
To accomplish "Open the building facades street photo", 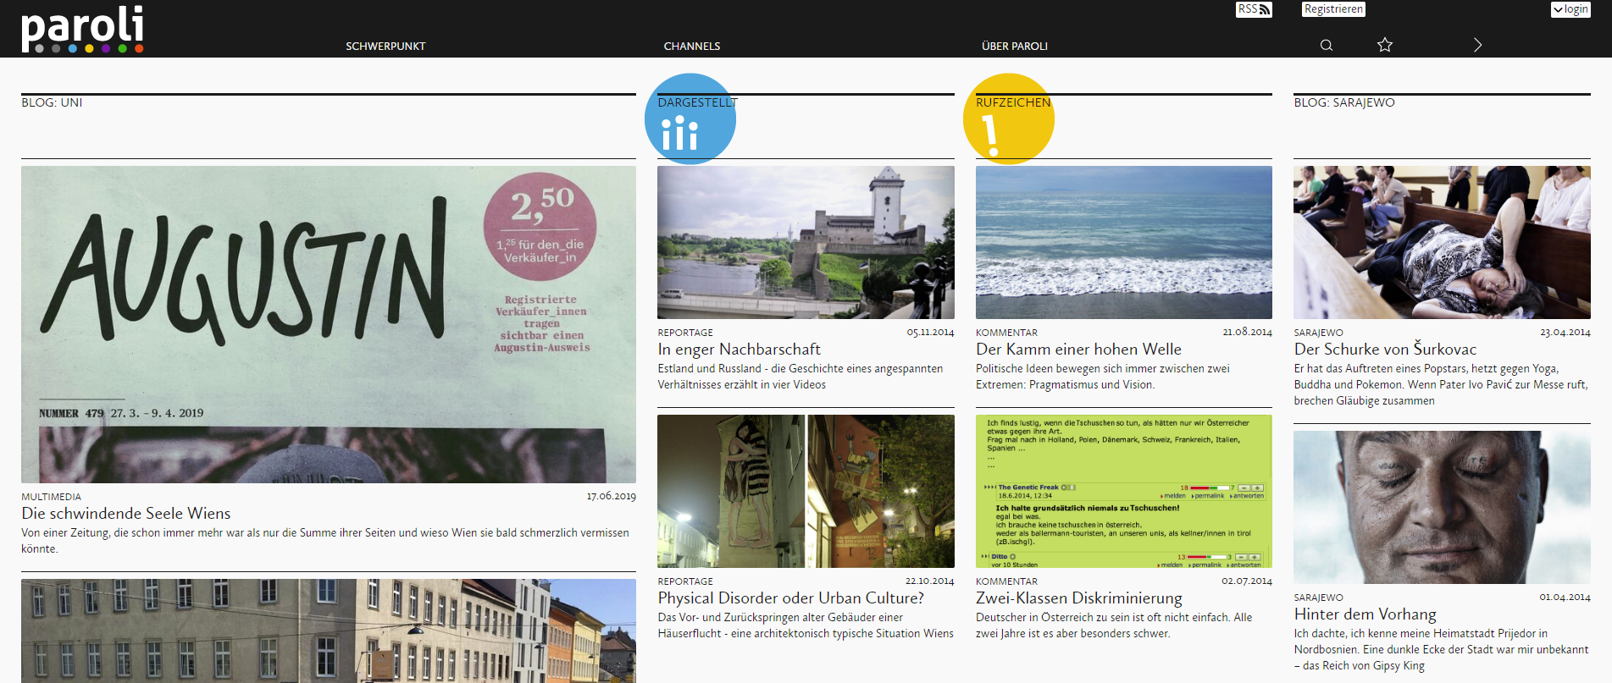I will click(x=329, y=631).
